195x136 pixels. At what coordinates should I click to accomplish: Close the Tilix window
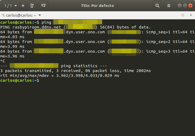[x=190, y=6]
